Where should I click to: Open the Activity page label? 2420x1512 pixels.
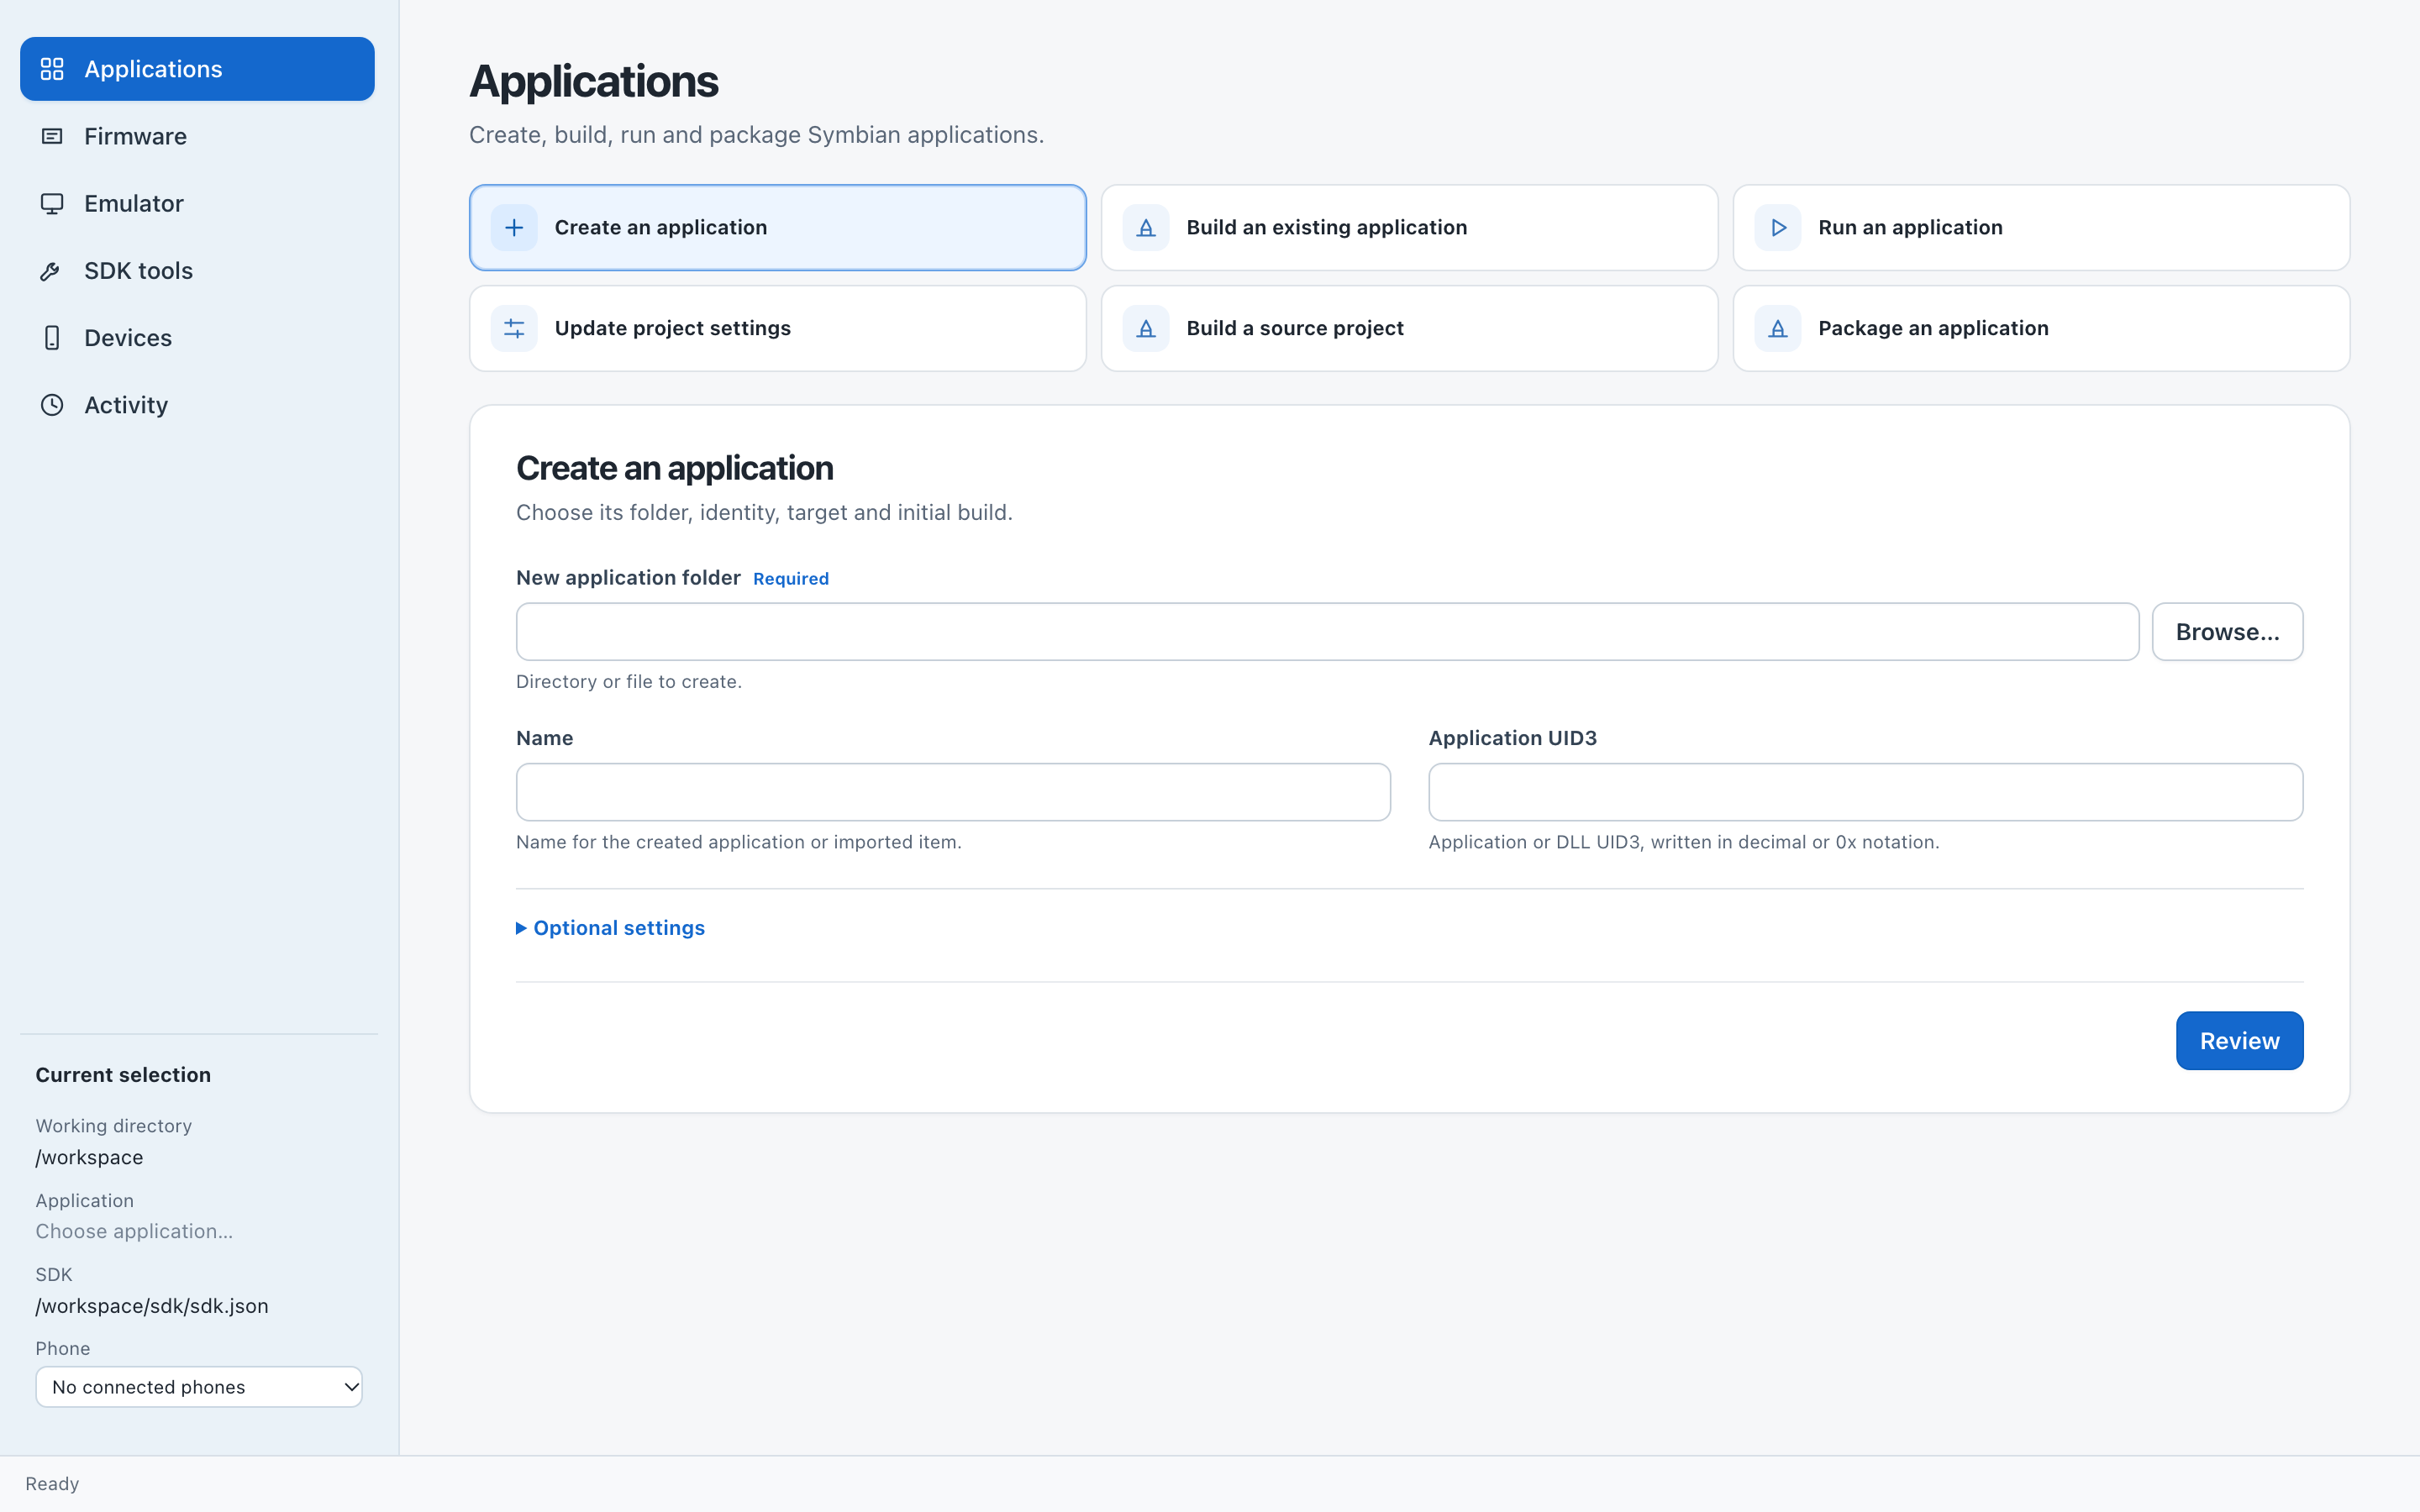tap(126, 405)
